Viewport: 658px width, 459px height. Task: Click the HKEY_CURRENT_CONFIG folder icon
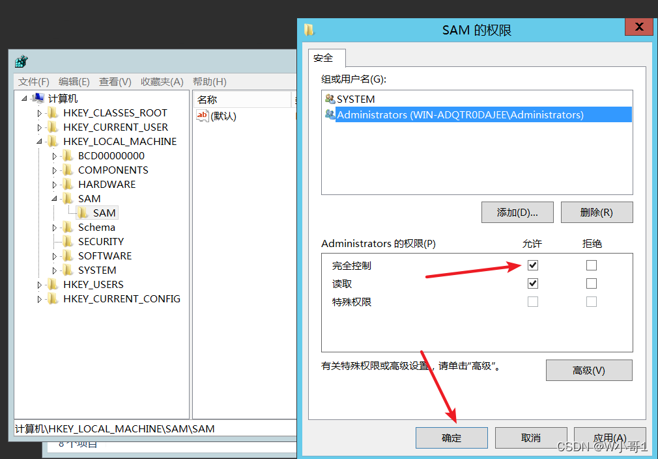(53, 298)
